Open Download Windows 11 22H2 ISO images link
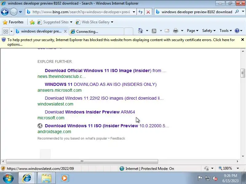 click(x=104, y=98)
